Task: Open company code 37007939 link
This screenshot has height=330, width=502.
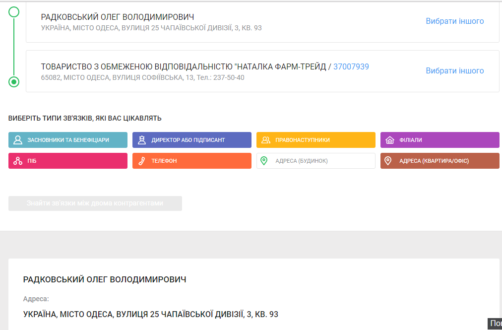Action: click(351, 67)
